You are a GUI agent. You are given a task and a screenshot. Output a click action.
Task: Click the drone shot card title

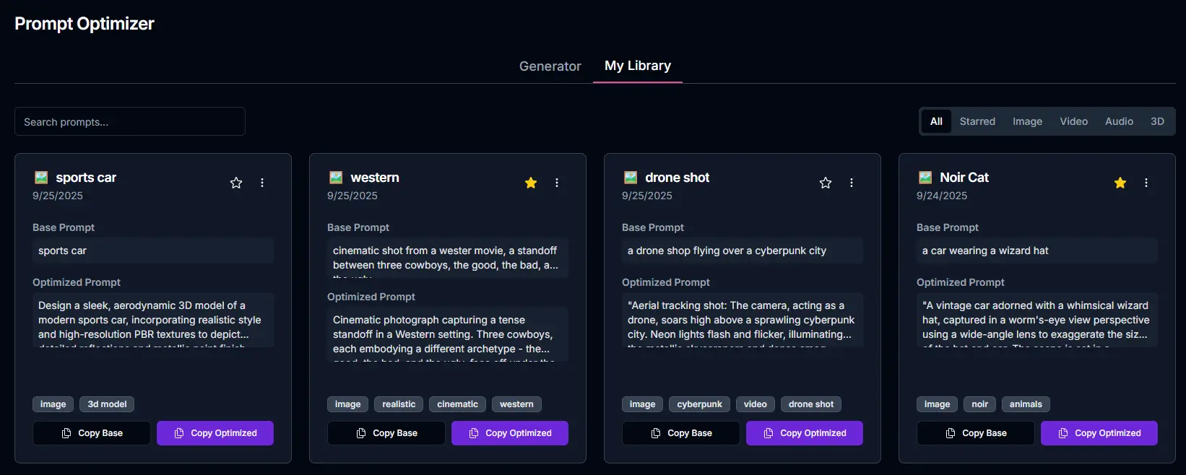pos(677,178)
